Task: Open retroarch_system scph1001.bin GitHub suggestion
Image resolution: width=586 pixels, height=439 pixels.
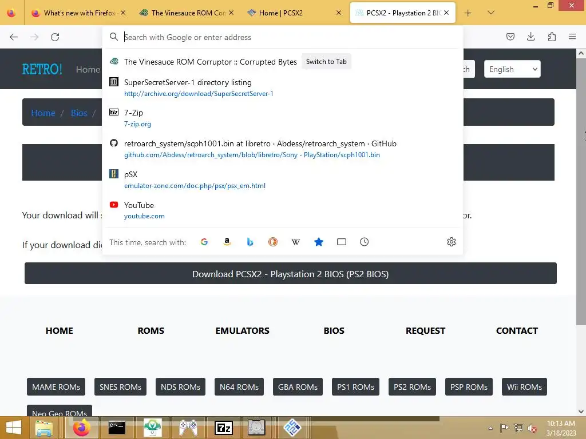Action: 283,149
